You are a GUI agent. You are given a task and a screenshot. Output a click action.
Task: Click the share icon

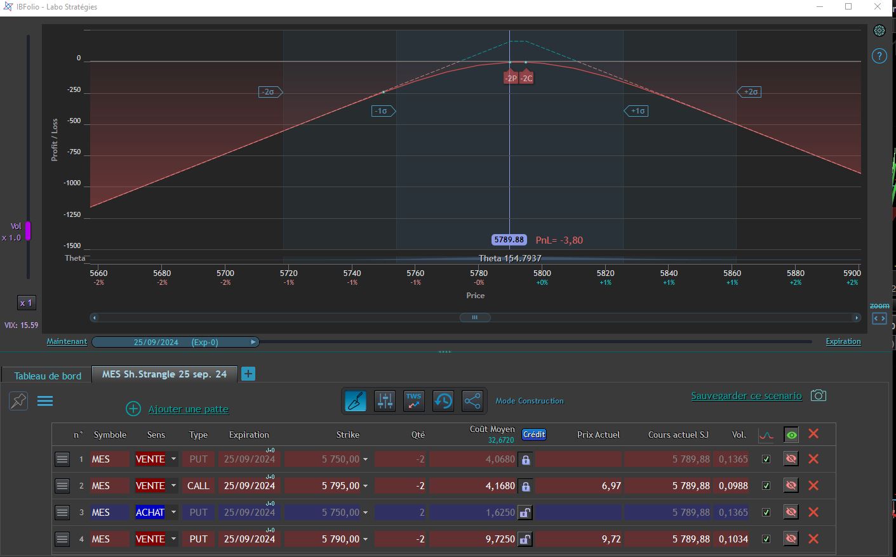472,401
